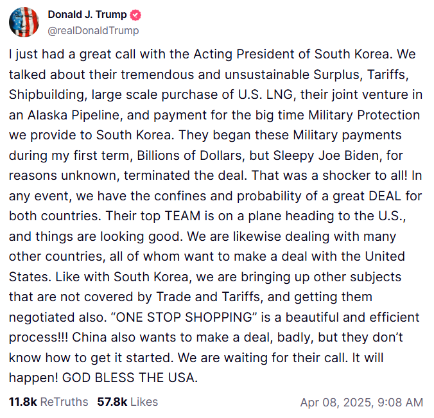
Task: Click the "U.S. LNG" mention
Action: pyautogui.click(x=265, y=94)
